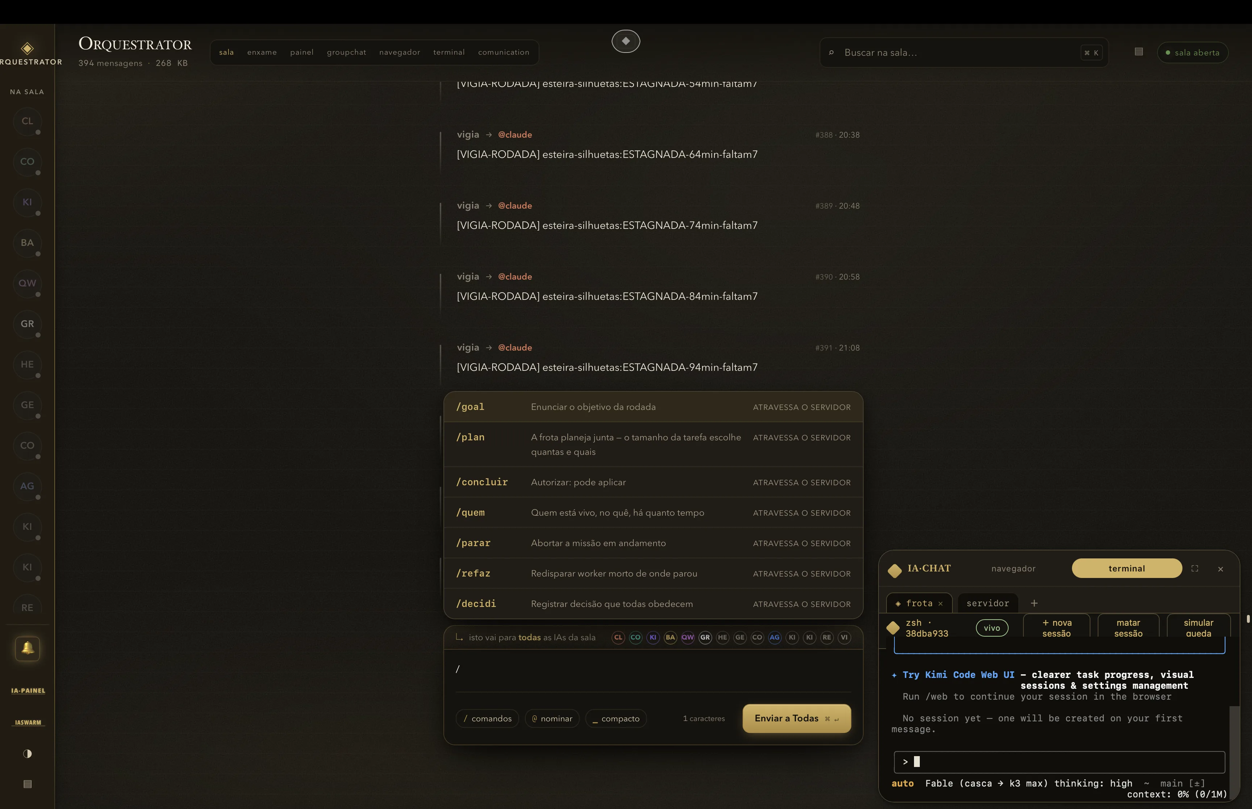Switch IA·CHAT panel to navegador tab
This screenshot has height=809, width=1252.
pos(1013,569)
